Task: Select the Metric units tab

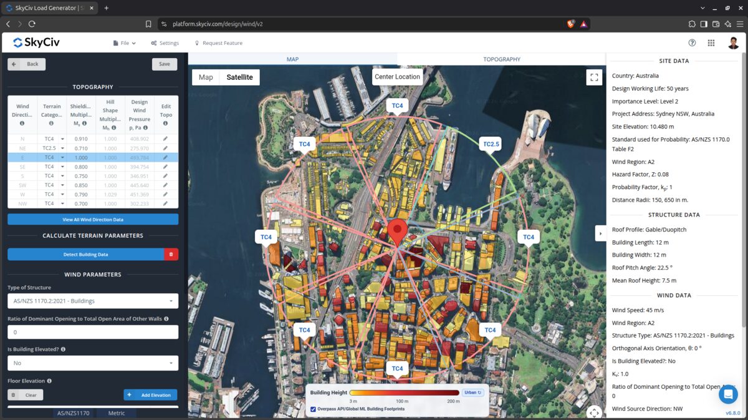Action: 117,413
